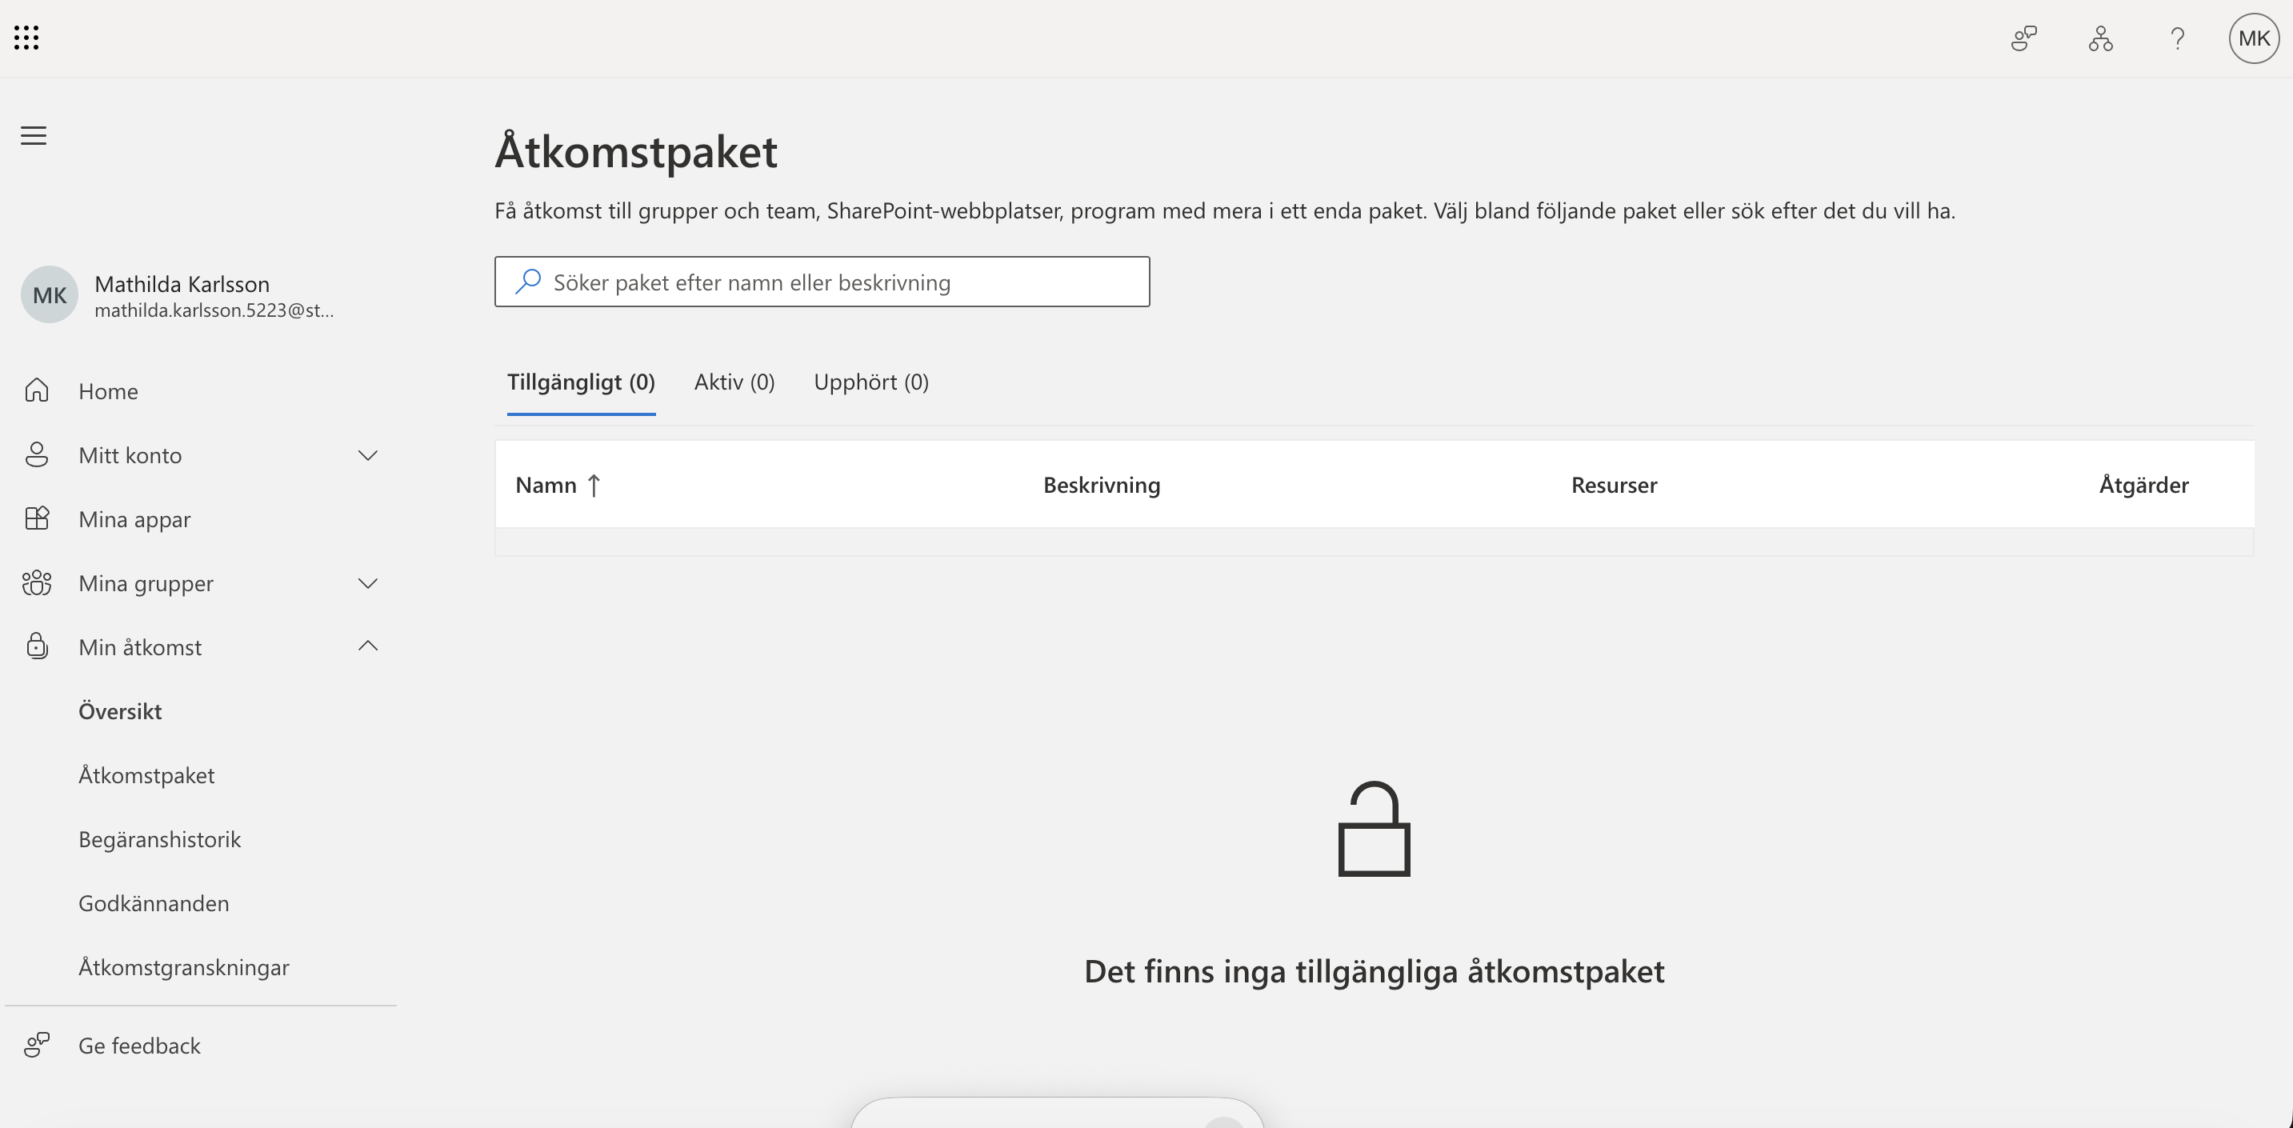Click the Resurser column header
Image resolution: width=2293 pixels, height=1128 pixels.
click(1614, 486)
